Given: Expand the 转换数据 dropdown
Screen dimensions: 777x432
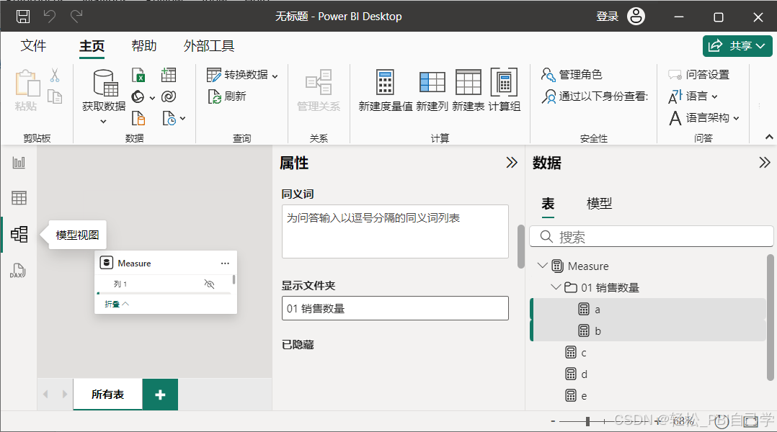Looking at the screenshot, I should coord(275,76).
